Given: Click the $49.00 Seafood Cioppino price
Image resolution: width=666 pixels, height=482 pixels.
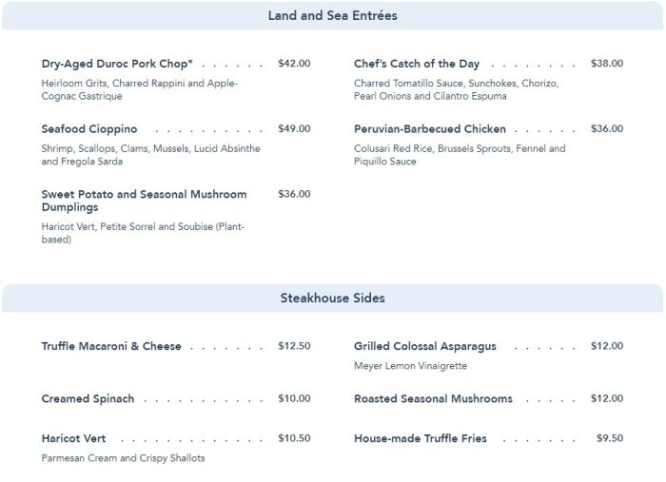Looking at the screenshot, I should (x=294, y=129).
